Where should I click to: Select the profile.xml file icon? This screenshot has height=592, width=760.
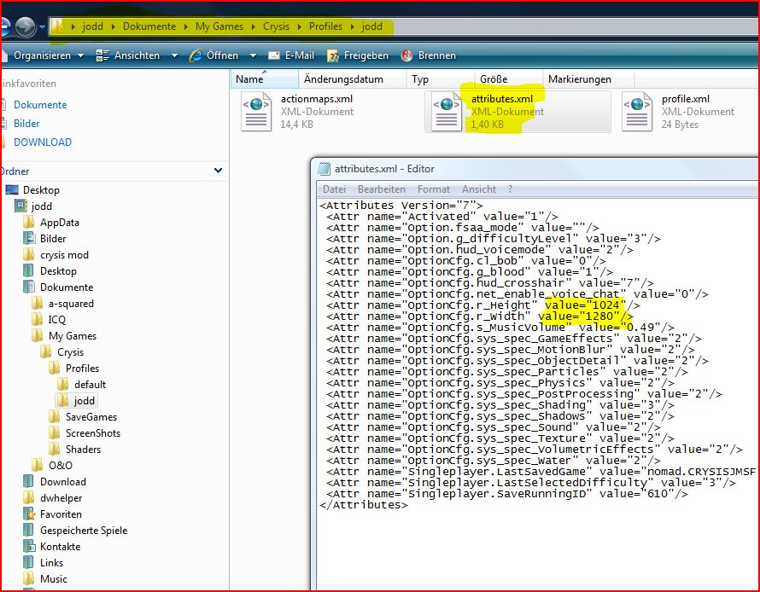(637, 112)
